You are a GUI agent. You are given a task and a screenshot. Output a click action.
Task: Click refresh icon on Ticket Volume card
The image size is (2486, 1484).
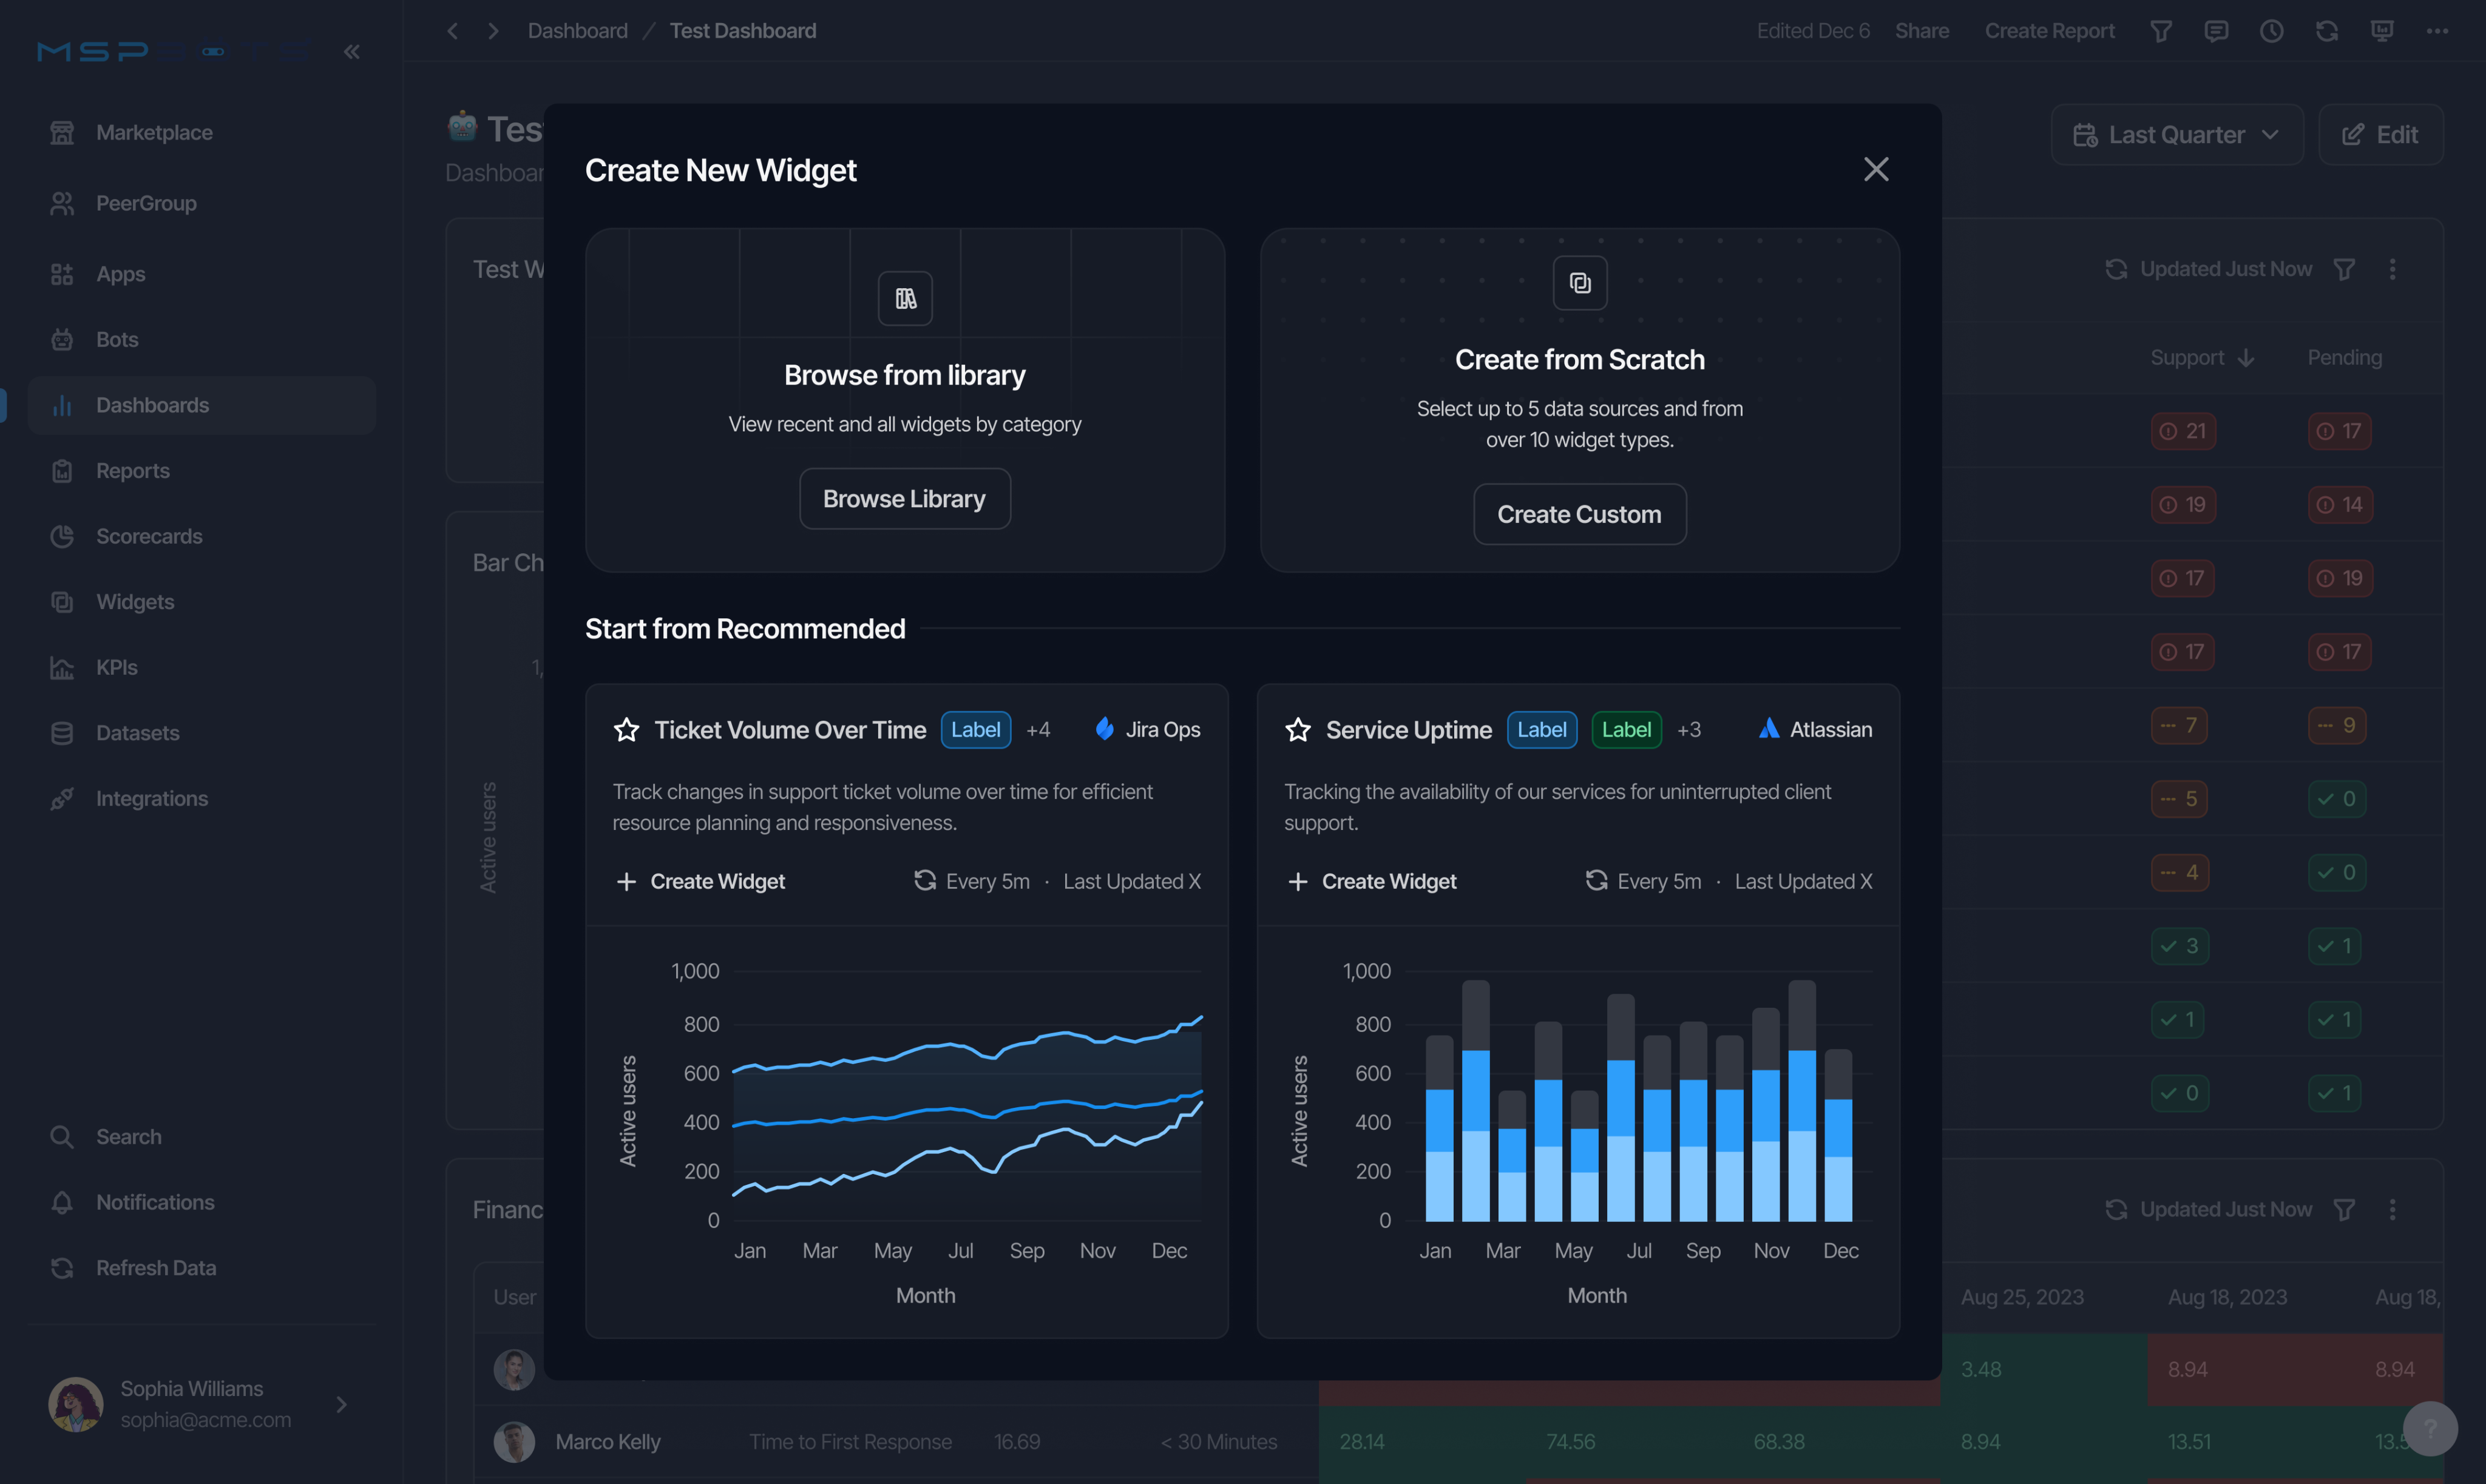(x=924, y=880)
